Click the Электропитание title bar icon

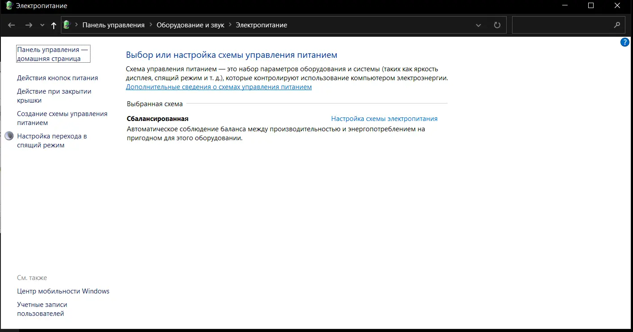pyautogui.click(x=9, y=5)
